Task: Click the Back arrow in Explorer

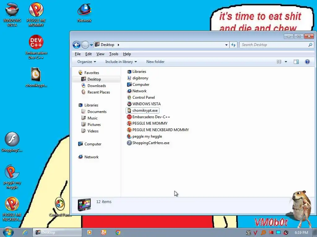Action: coord(77,45)
